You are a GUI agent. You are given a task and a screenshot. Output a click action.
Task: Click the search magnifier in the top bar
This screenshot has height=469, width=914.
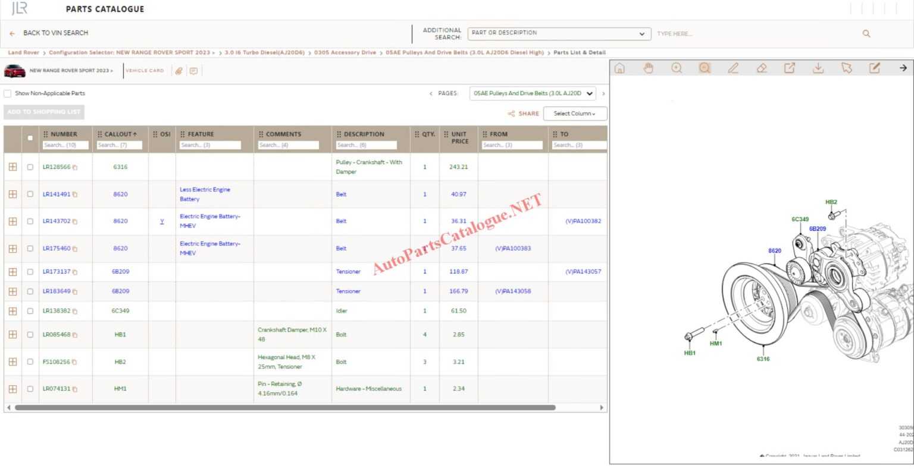click(866, 34)
